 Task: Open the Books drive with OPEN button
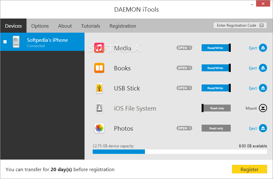coord(184,68)
